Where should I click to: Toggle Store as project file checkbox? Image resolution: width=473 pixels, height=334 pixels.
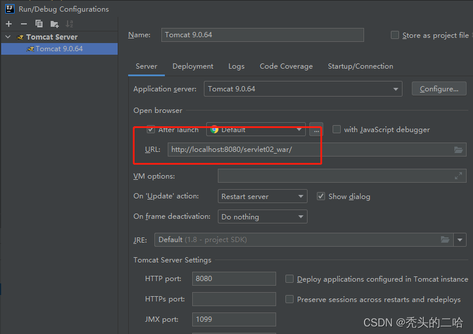394,35
